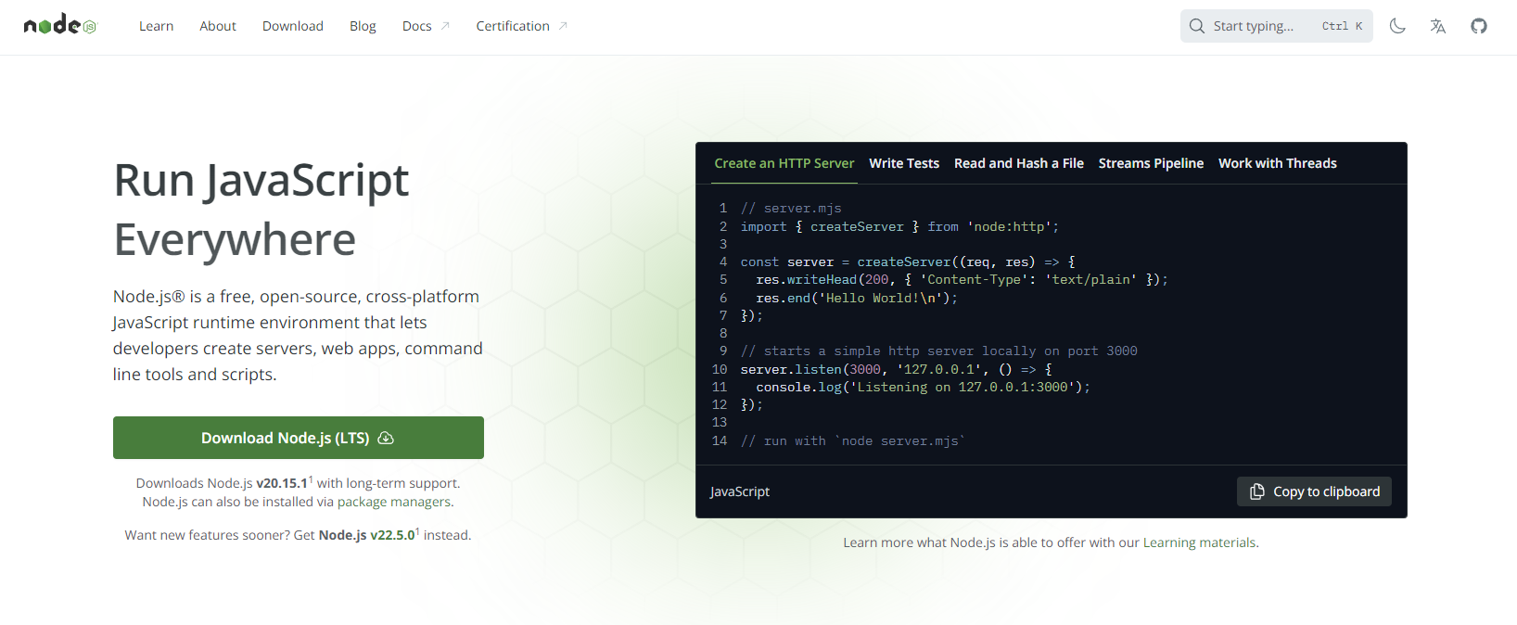Image resolution: width=1517 pixels, height=625 pixels.
Task: Switch to the Write Tests tab
Action: [x=904, y=163]
